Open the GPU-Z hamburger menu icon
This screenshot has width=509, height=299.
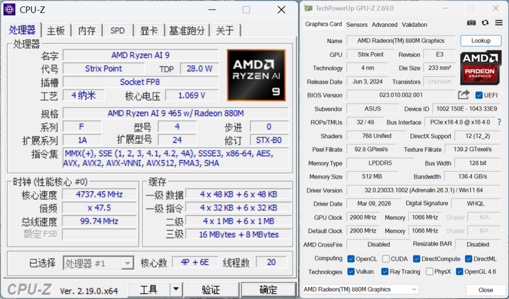coord(499,22)
